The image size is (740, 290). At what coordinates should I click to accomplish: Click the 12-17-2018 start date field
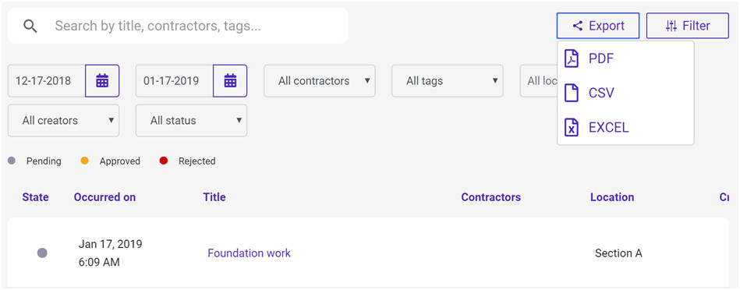47,80
